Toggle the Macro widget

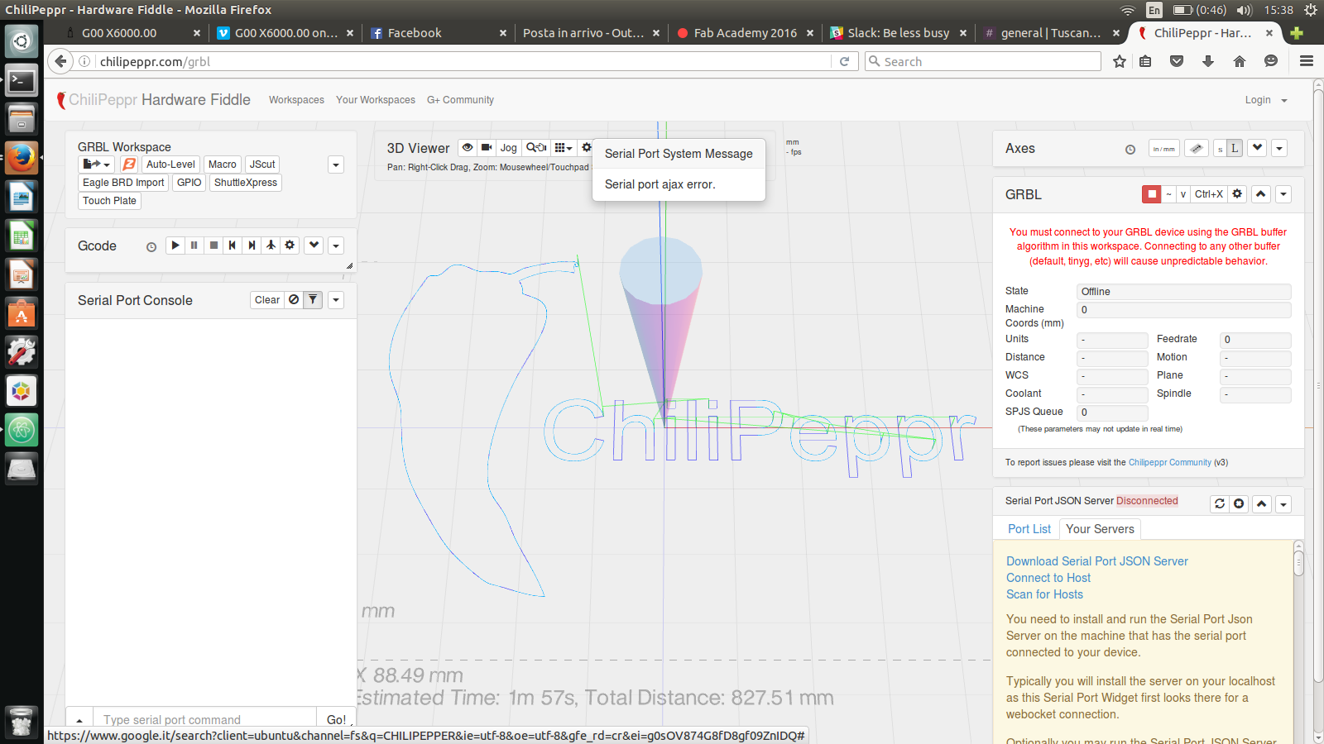pyautogui.click(x=222, y=165)
